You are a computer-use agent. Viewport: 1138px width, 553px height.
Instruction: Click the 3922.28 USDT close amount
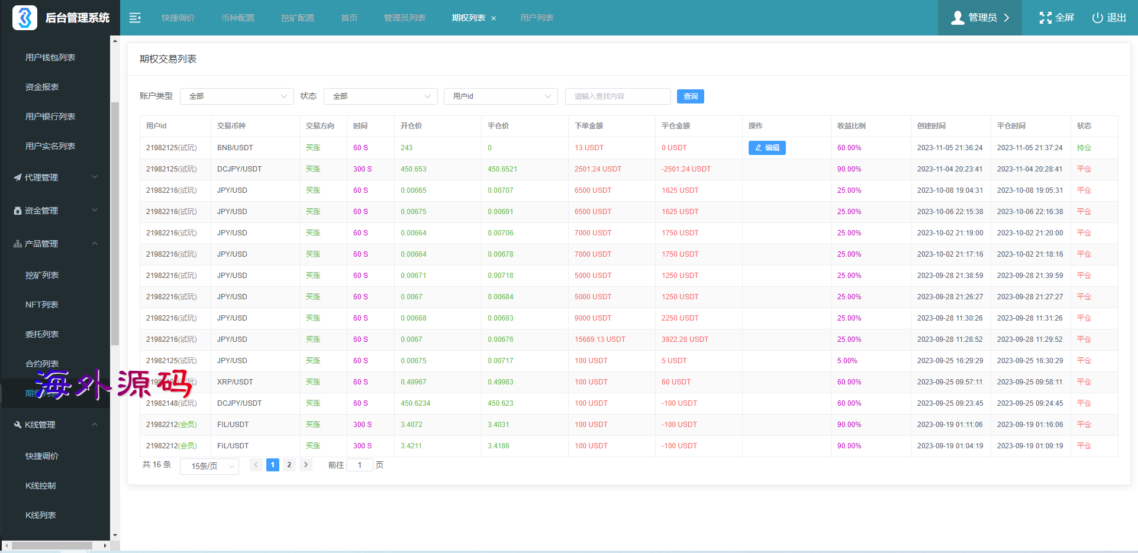pos(685,339)
